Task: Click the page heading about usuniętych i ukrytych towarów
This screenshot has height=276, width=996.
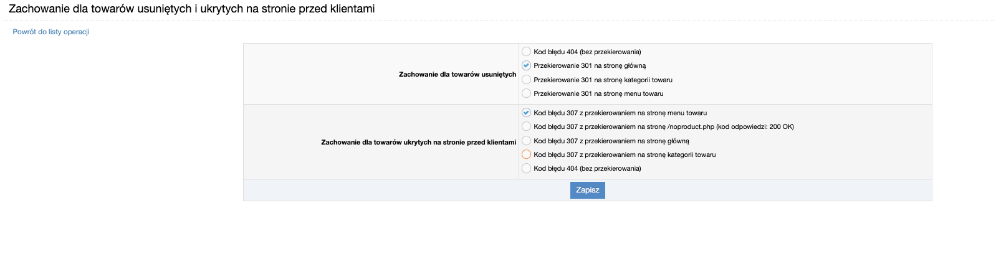Action: tap(192, 9)
